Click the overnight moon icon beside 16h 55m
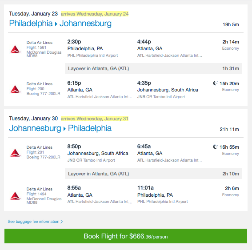 [x=215, y=147]
